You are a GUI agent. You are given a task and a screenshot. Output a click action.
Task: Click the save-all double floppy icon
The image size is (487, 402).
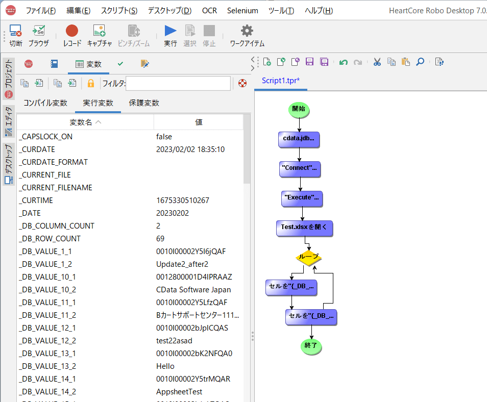(324, 62)
